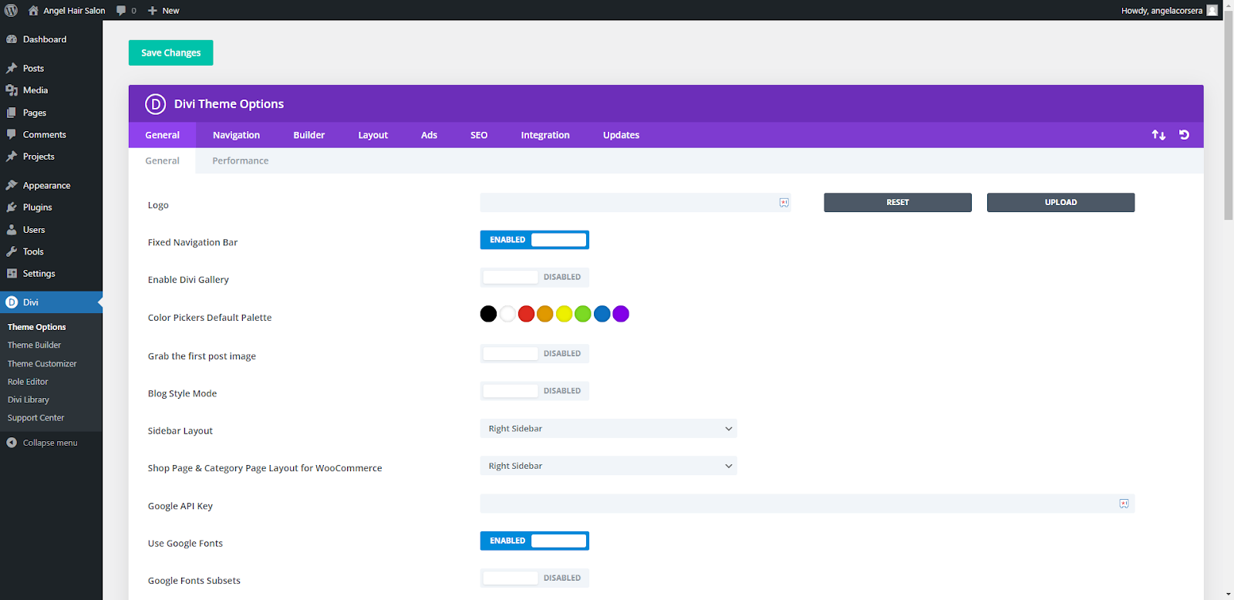Pick the red palette color swatch

tap(526, 314)
